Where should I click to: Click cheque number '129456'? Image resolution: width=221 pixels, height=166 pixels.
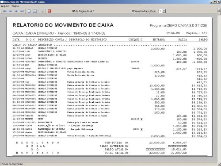(135, 62)
